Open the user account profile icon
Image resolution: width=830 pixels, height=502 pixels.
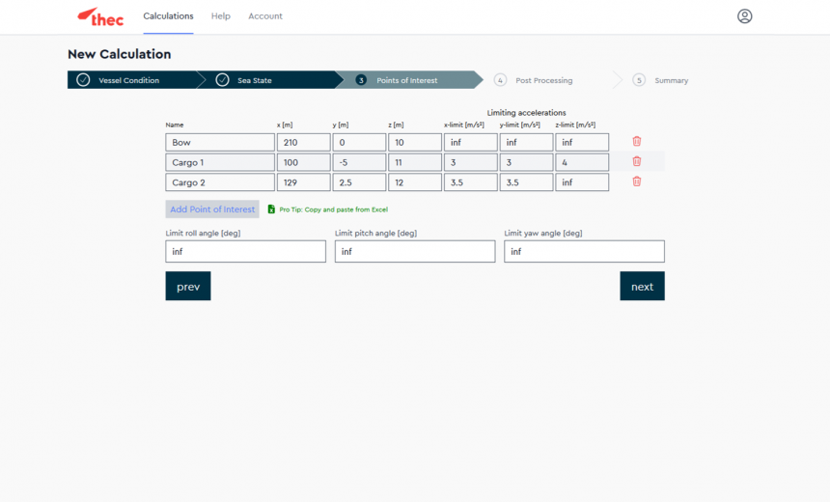pyautogui.click(x=744, y=16)
